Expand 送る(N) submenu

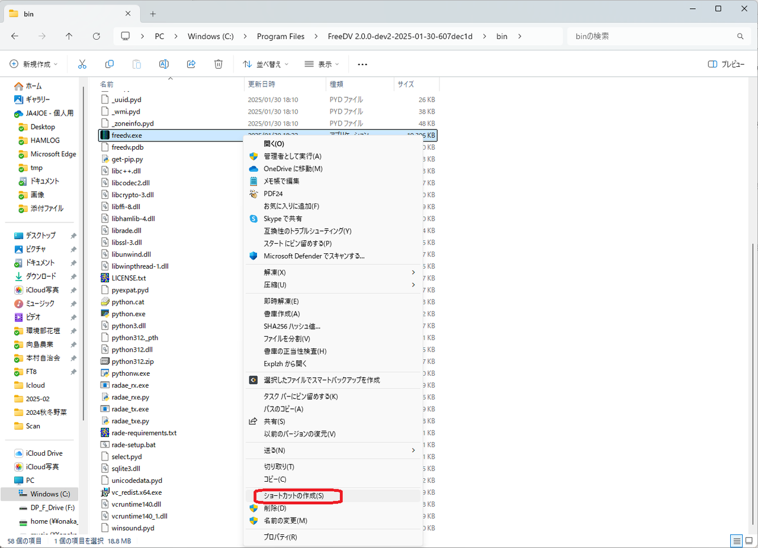tap(413, 450)
